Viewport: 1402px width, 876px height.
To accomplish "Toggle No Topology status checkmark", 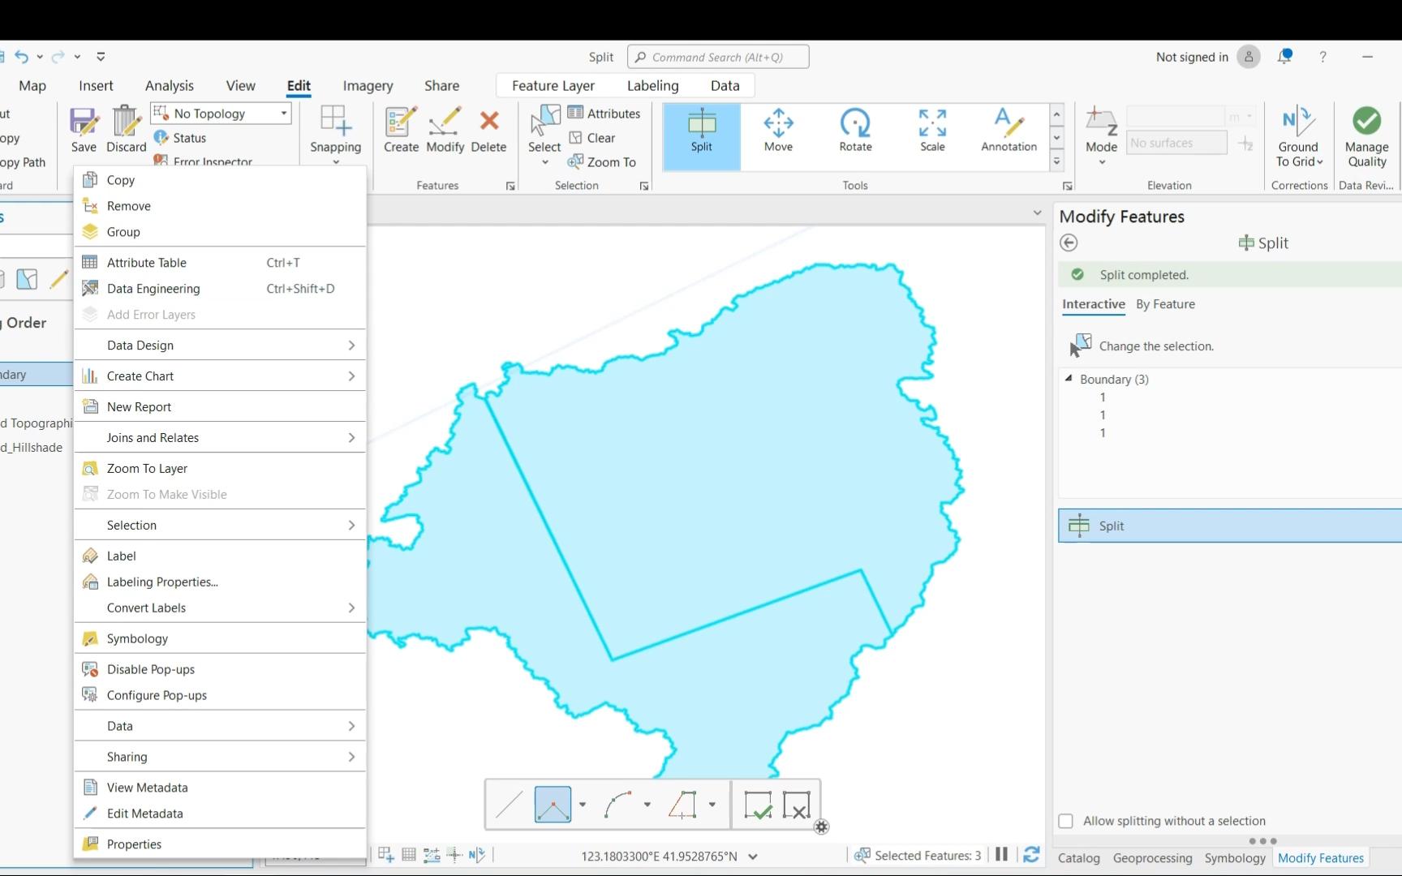I will click(x=180, y=137).
